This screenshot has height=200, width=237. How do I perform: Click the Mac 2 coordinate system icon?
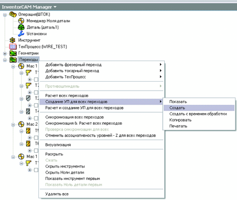tap(21, 124)
